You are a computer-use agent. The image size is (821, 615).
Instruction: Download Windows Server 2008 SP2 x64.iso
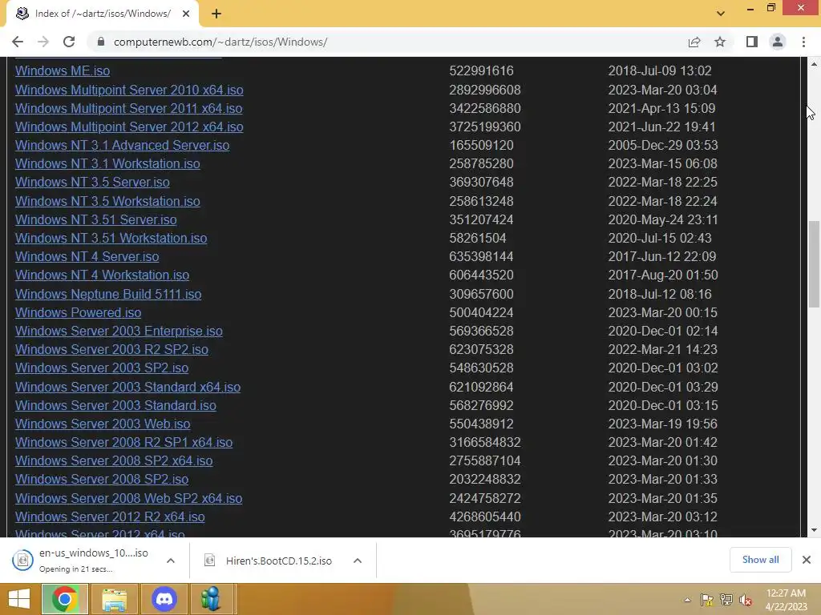pyautogui.click(x=114, y=460)
